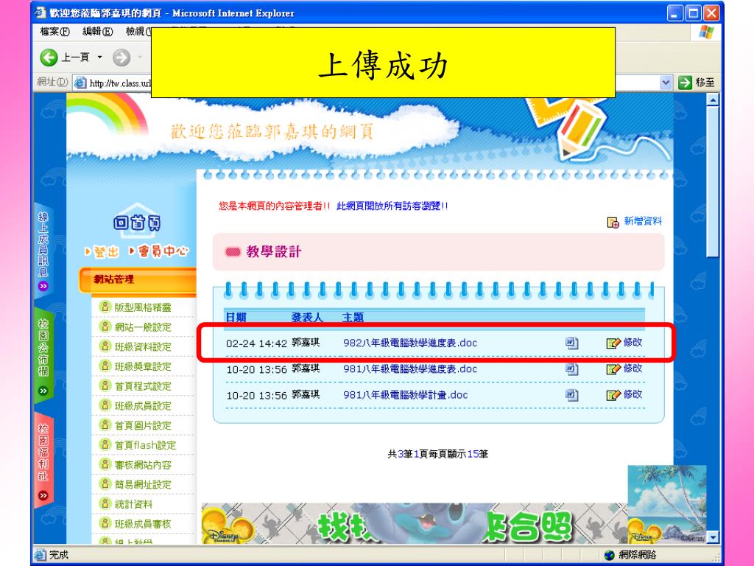This screenshot has width=754, height=566.
Task: Click the Disney banner advertisement
Action: (415, 524)
